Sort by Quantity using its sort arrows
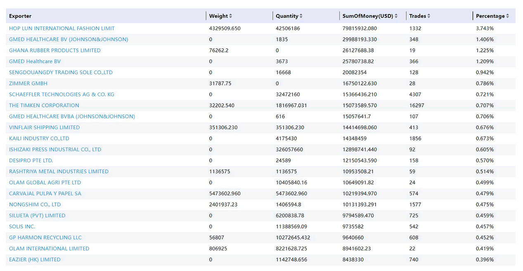This screenshot has height=271, width=523. point(301,16)
